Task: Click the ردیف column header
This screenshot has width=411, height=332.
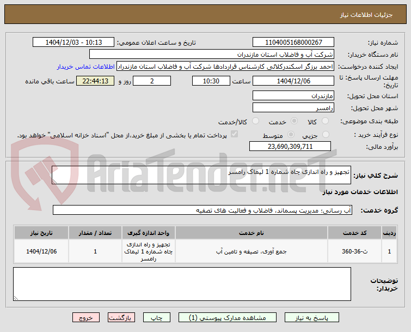Action: 389,233
